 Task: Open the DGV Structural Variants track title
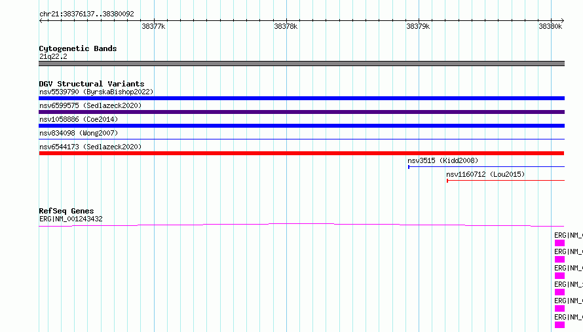tap(92, 84)
